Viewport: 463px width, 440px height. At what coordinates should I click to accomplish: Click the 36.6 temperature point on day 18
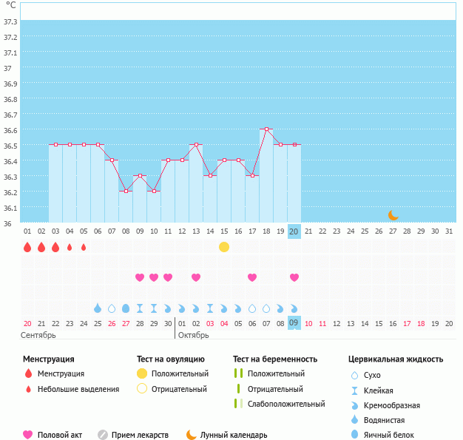click(x=266, y=129)
